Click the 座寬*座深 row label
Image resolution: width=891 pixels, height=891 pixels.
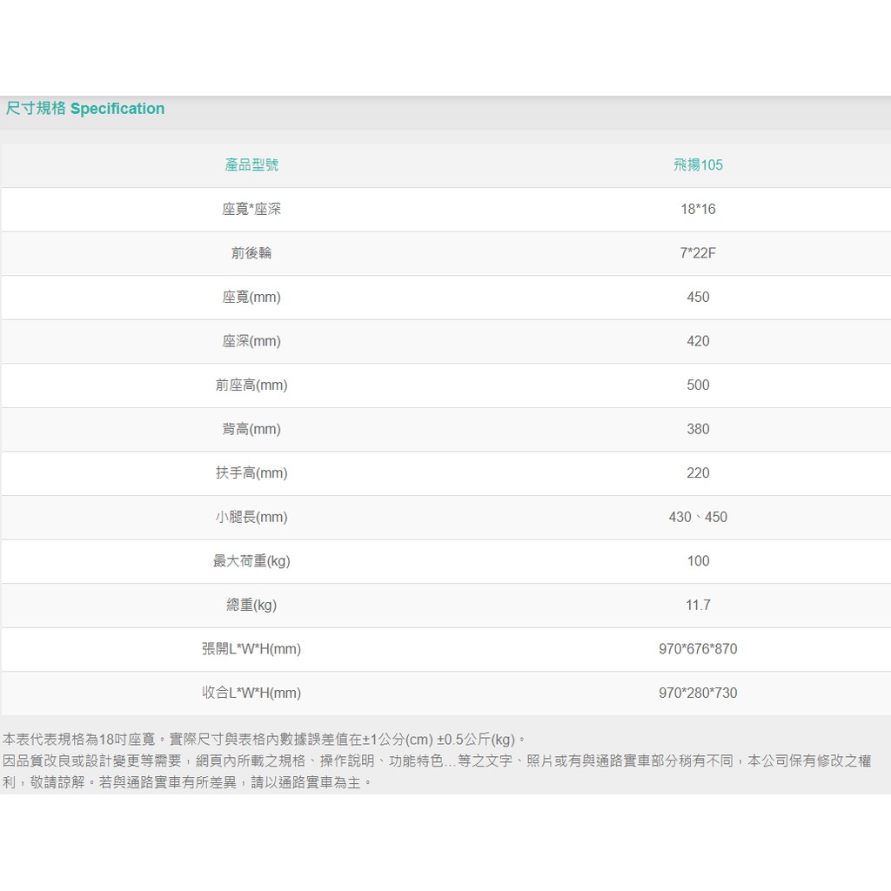[251, 209]
